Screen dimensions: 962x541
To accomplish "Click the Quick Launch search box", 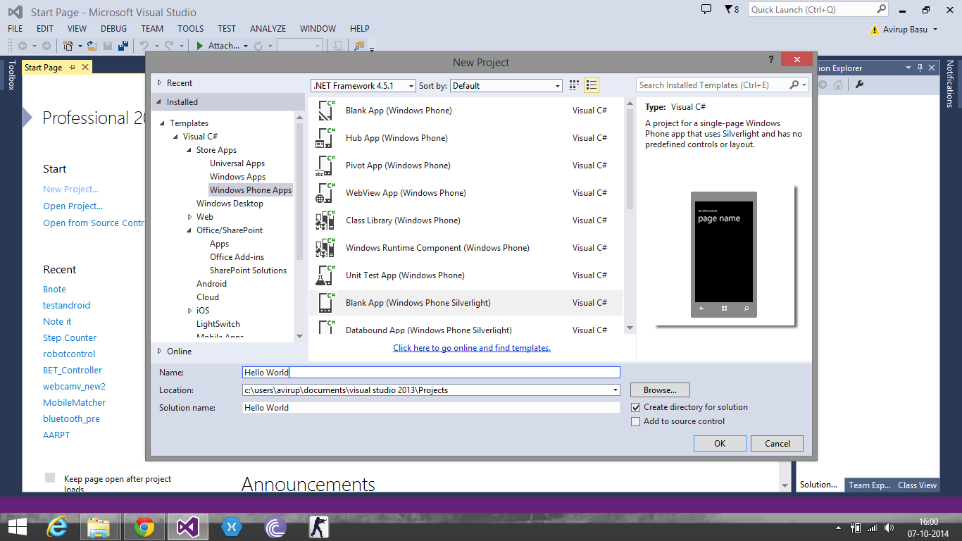I will coord(818,10).
